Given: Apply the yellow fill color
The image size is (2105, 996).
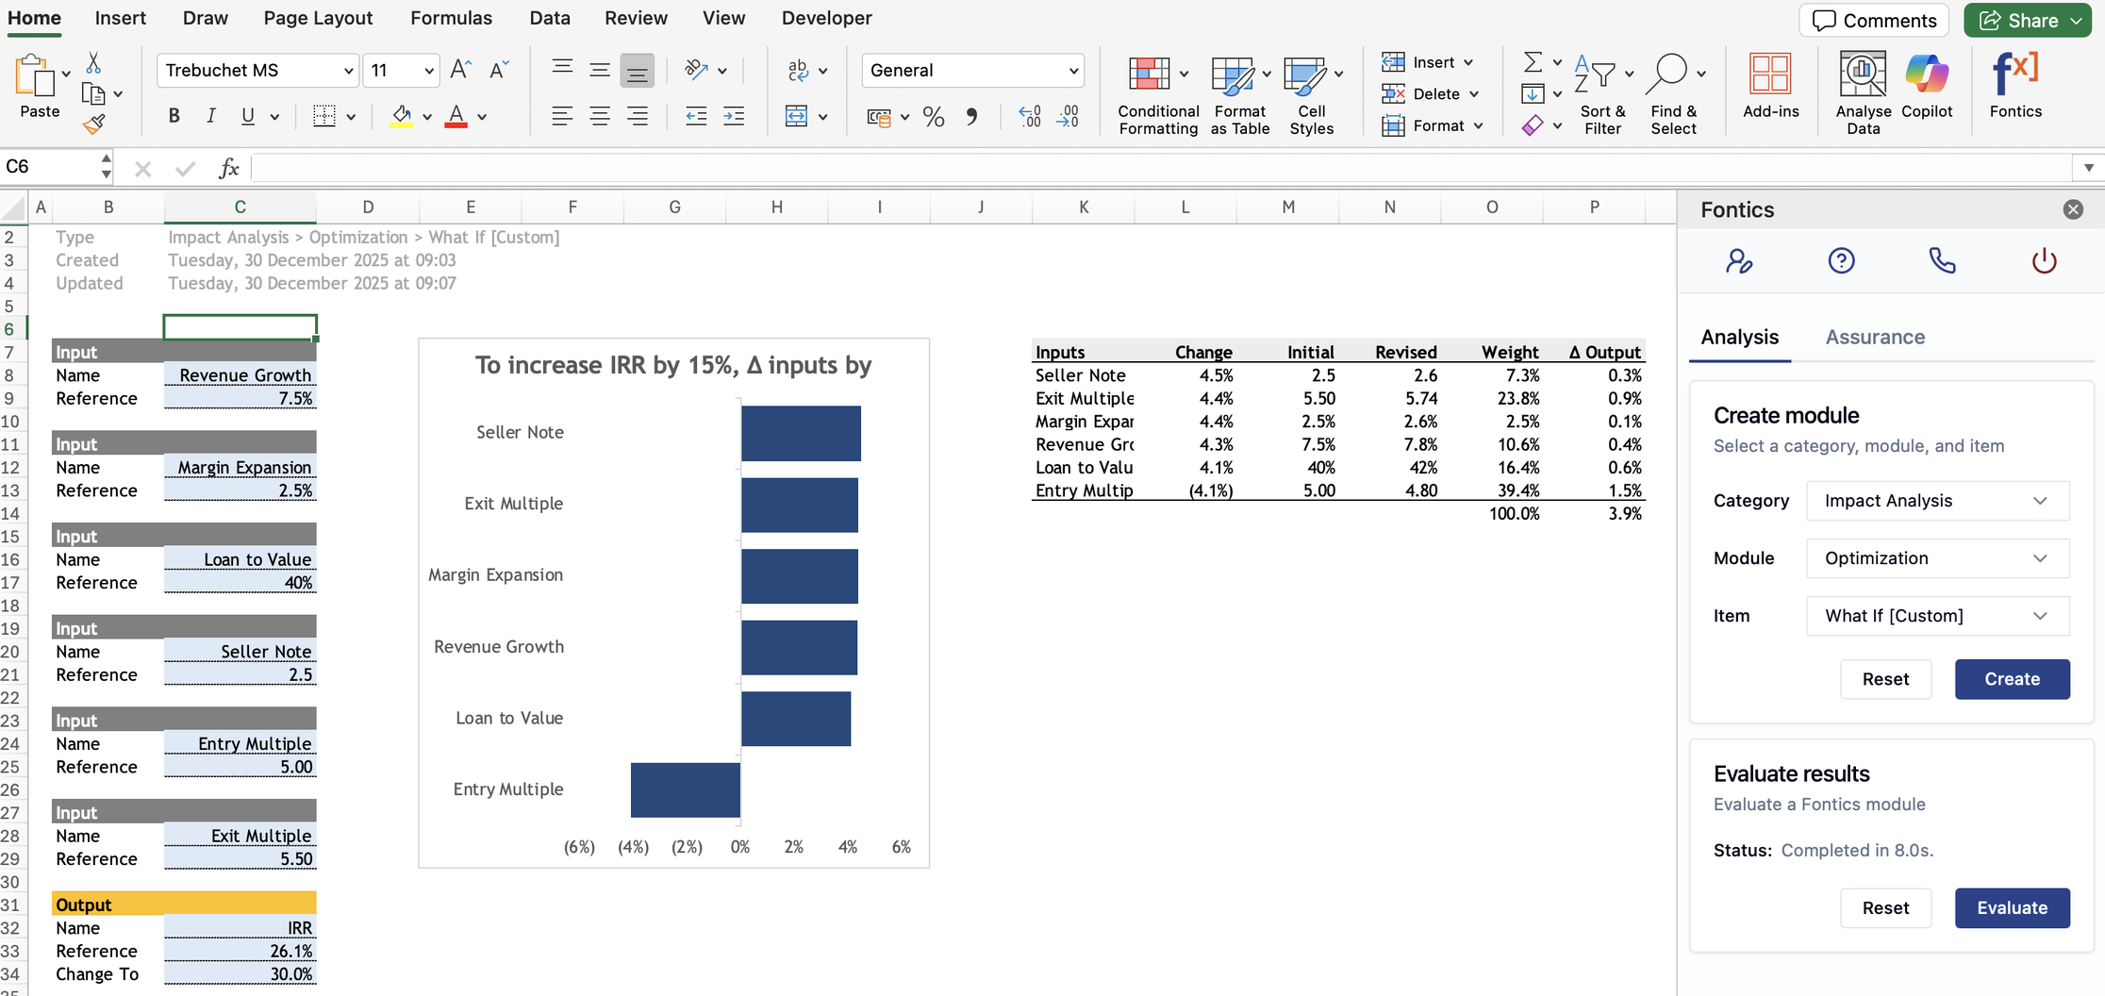Looking at the screenshot, I should pyautogui.click(x=402, y=116).
